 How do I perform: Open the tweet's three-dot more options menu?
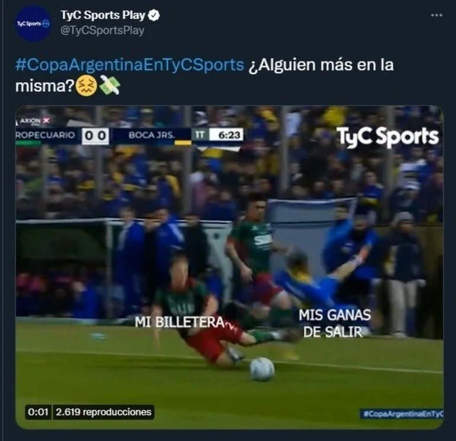(x=436, y=15)
